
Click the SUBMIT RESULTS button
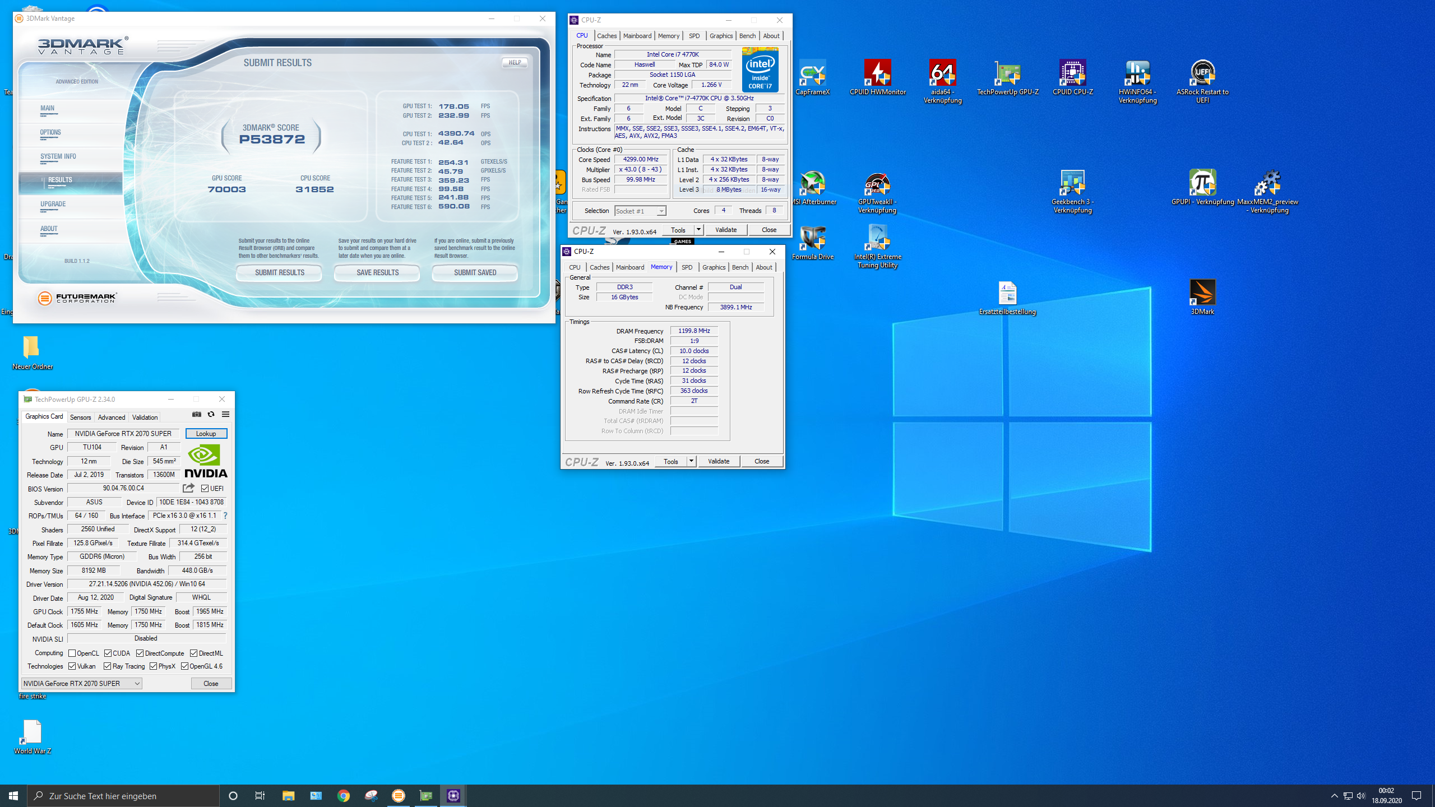[279, 273]
